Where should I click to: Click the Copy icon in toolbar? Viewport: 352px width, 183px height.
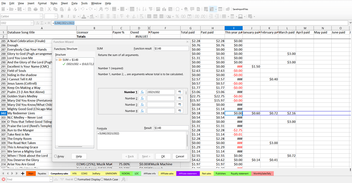click(x=55, y=9)
